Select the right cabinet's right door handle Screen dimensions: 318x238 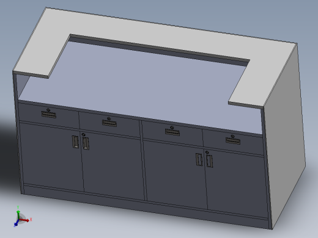pyautogui.click(x=209, y=161)
